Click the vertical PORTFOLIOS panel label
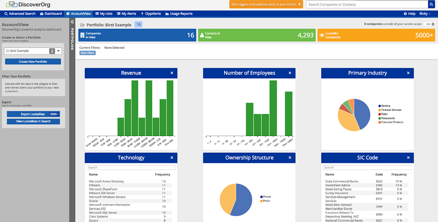The image size is (438, 222). click(x=72, y=39)
